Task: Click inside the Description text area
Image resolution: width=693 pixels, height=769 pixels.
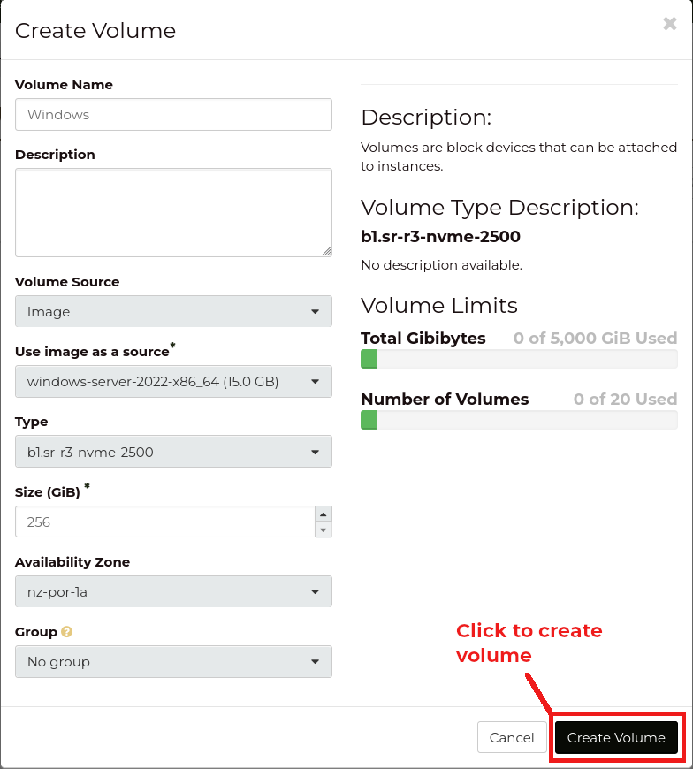Action: 173,212
